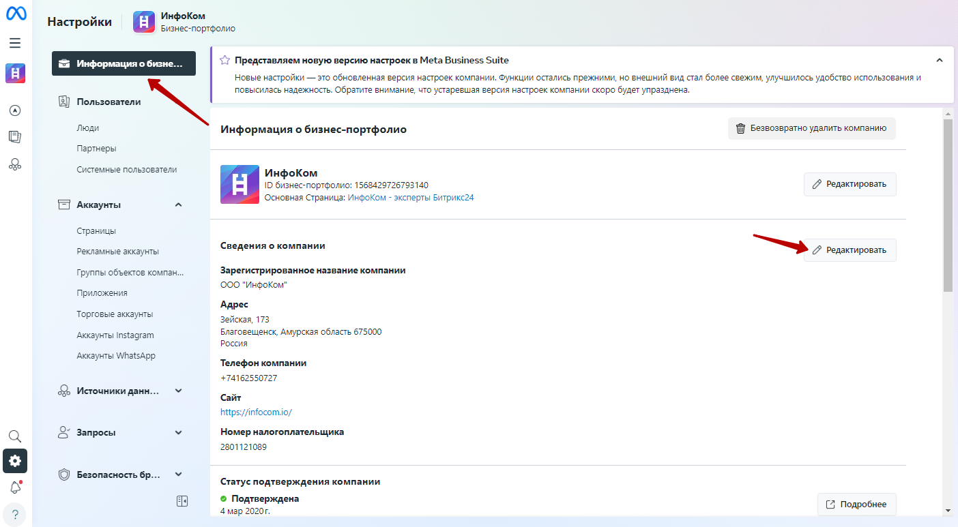The image size is (958, 527).
Task: Collapse the new settings announcement banner
Action: (940, 60)
